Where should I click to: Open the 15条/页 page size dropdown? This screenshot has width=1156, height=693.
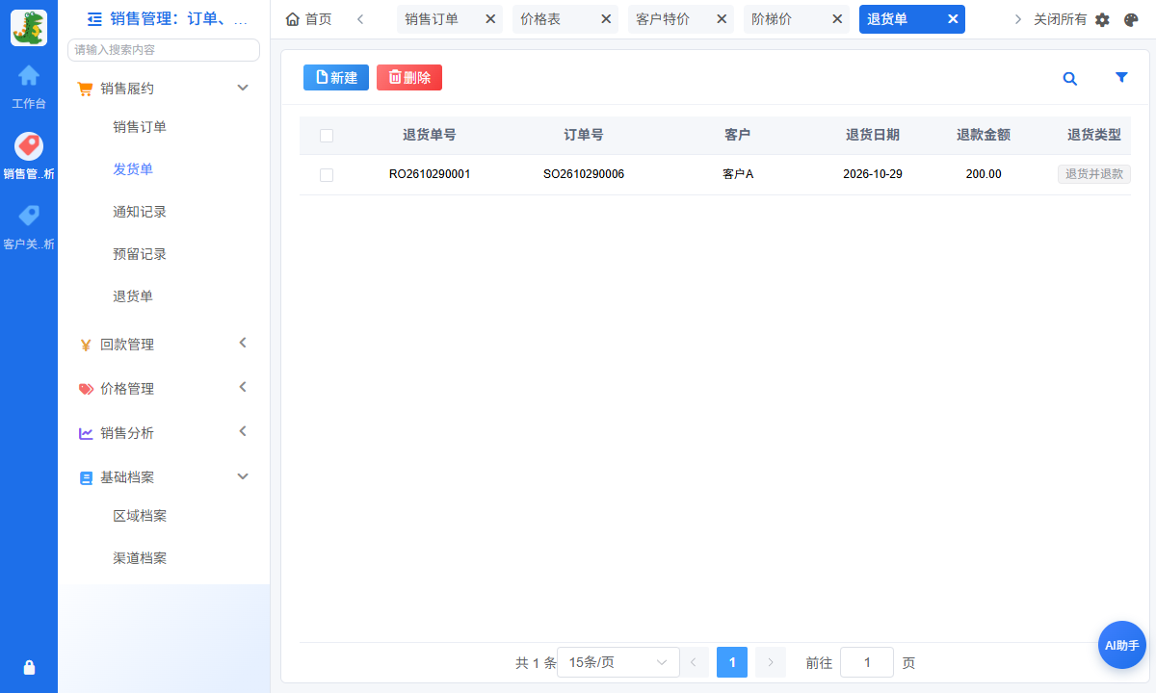tap(618, 662)
